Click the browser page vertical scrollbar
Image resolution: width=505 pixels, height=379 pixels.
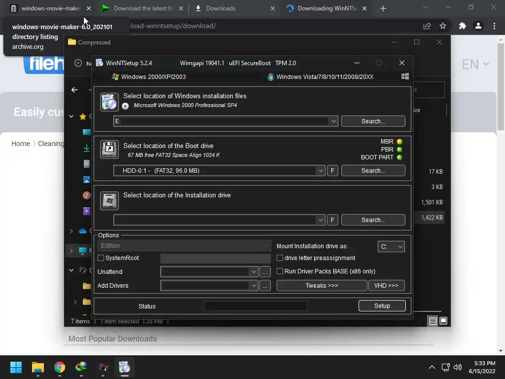501,87
